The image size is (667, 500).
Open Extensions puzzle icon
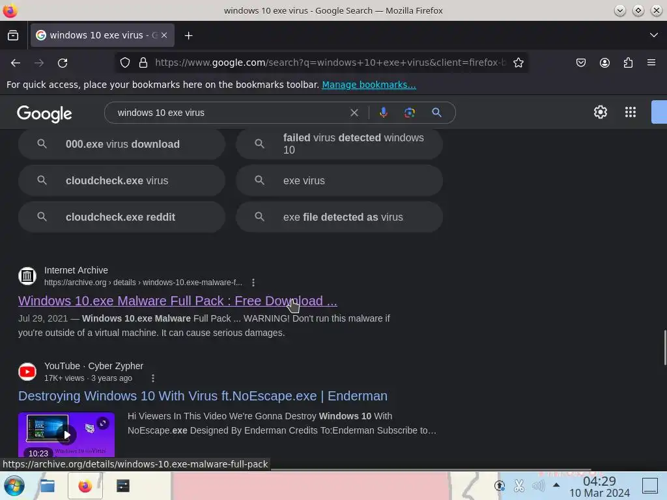(629, 63)
